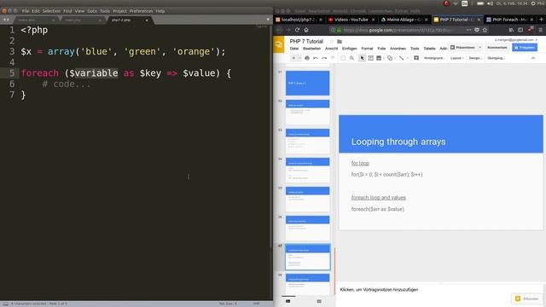Open the Firefox hamburger menu

[x=540, y=31]
